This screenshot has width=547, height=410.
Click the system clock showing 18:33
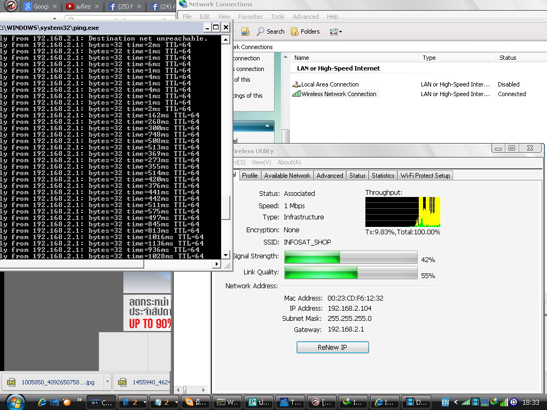tap(530, 403)
